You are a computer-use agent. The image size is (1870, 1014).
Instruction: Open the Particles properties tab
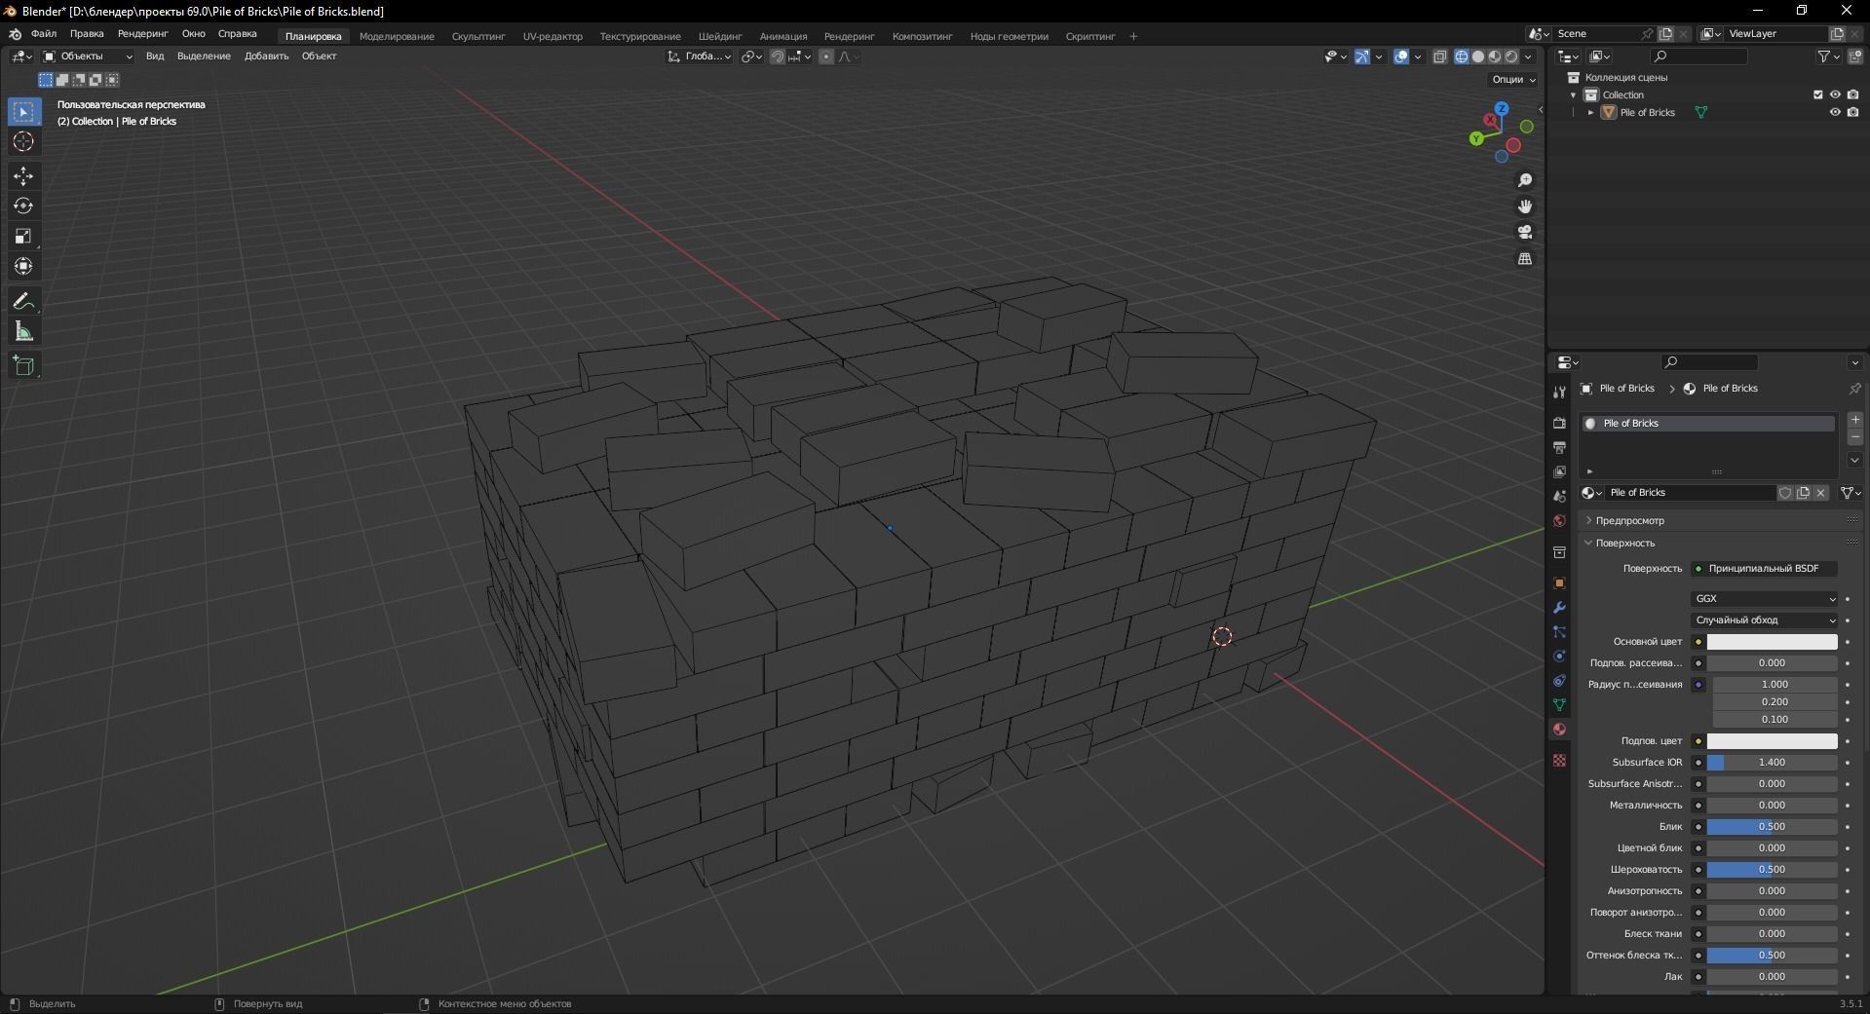pyautogui.click(x=1559, y=632)
